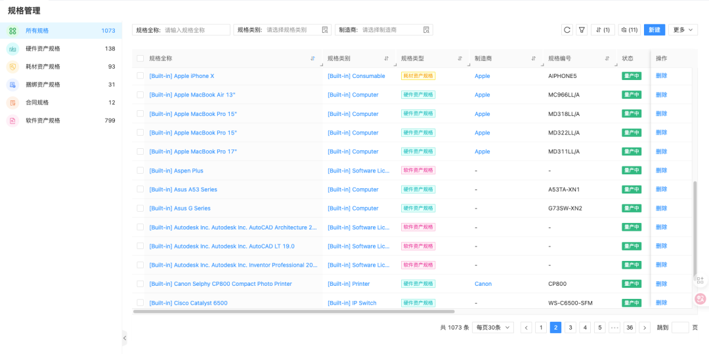The width and height of the screenshot is (709, 354).
Task: Open 规格类别 filter selector
Action: (282, 29)
